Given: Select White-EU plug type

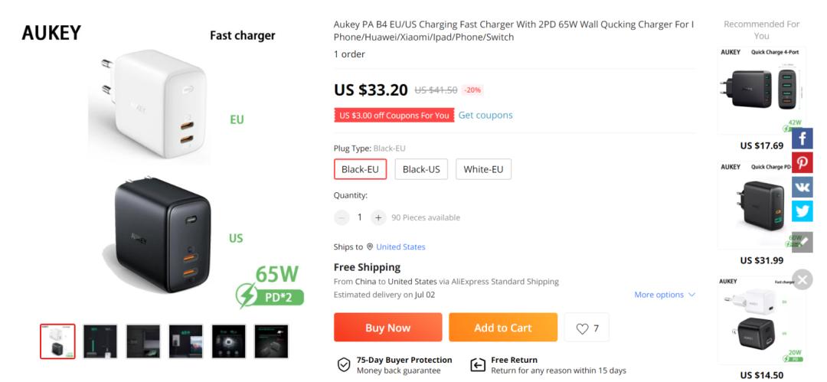Looking at the screenshot, I should tap(483, 169).
